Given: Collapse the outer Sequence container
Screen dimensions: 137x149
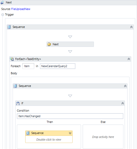Looking at the screenshot, I should 131,27.
